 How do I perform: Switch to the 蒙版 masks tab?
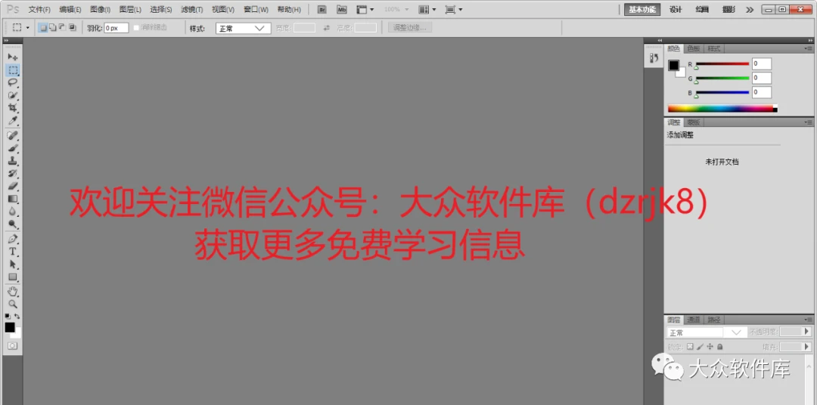(x=693, y=122)
